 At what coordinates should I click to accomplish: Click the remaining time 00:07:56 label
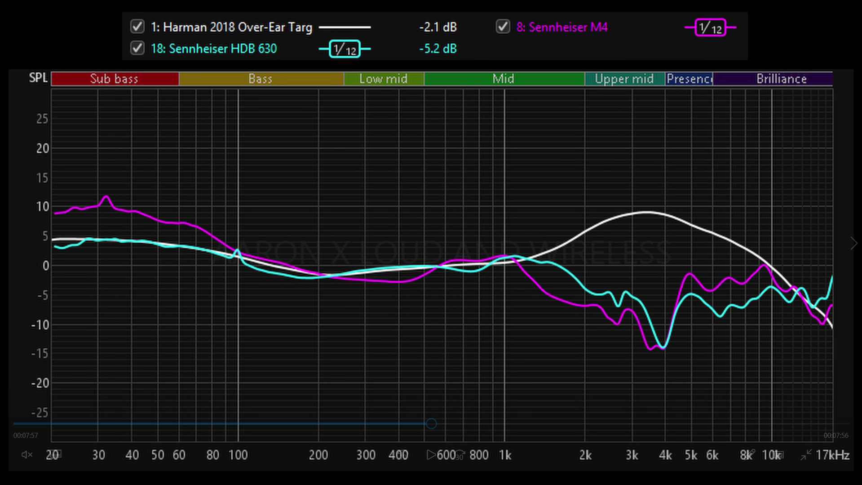coord(836,436)
